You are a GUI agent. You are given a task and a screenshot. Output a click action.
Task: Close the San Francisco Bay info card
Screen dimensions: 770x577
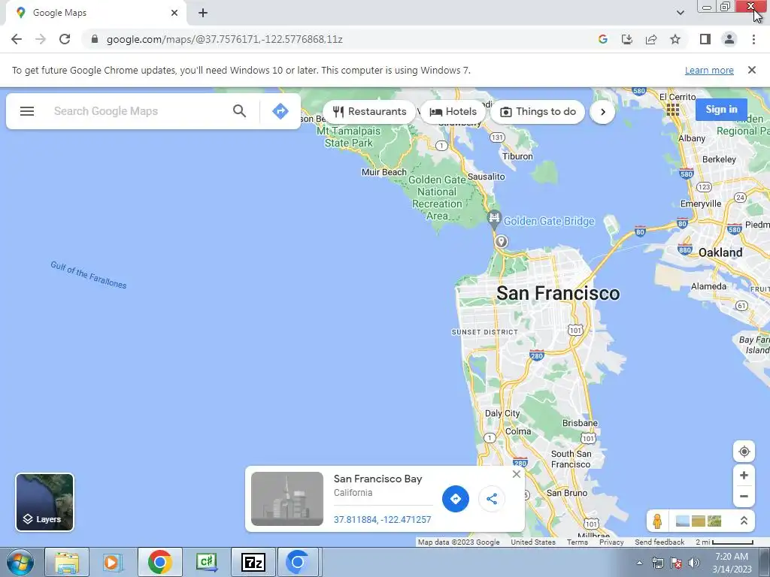[516, 474]
